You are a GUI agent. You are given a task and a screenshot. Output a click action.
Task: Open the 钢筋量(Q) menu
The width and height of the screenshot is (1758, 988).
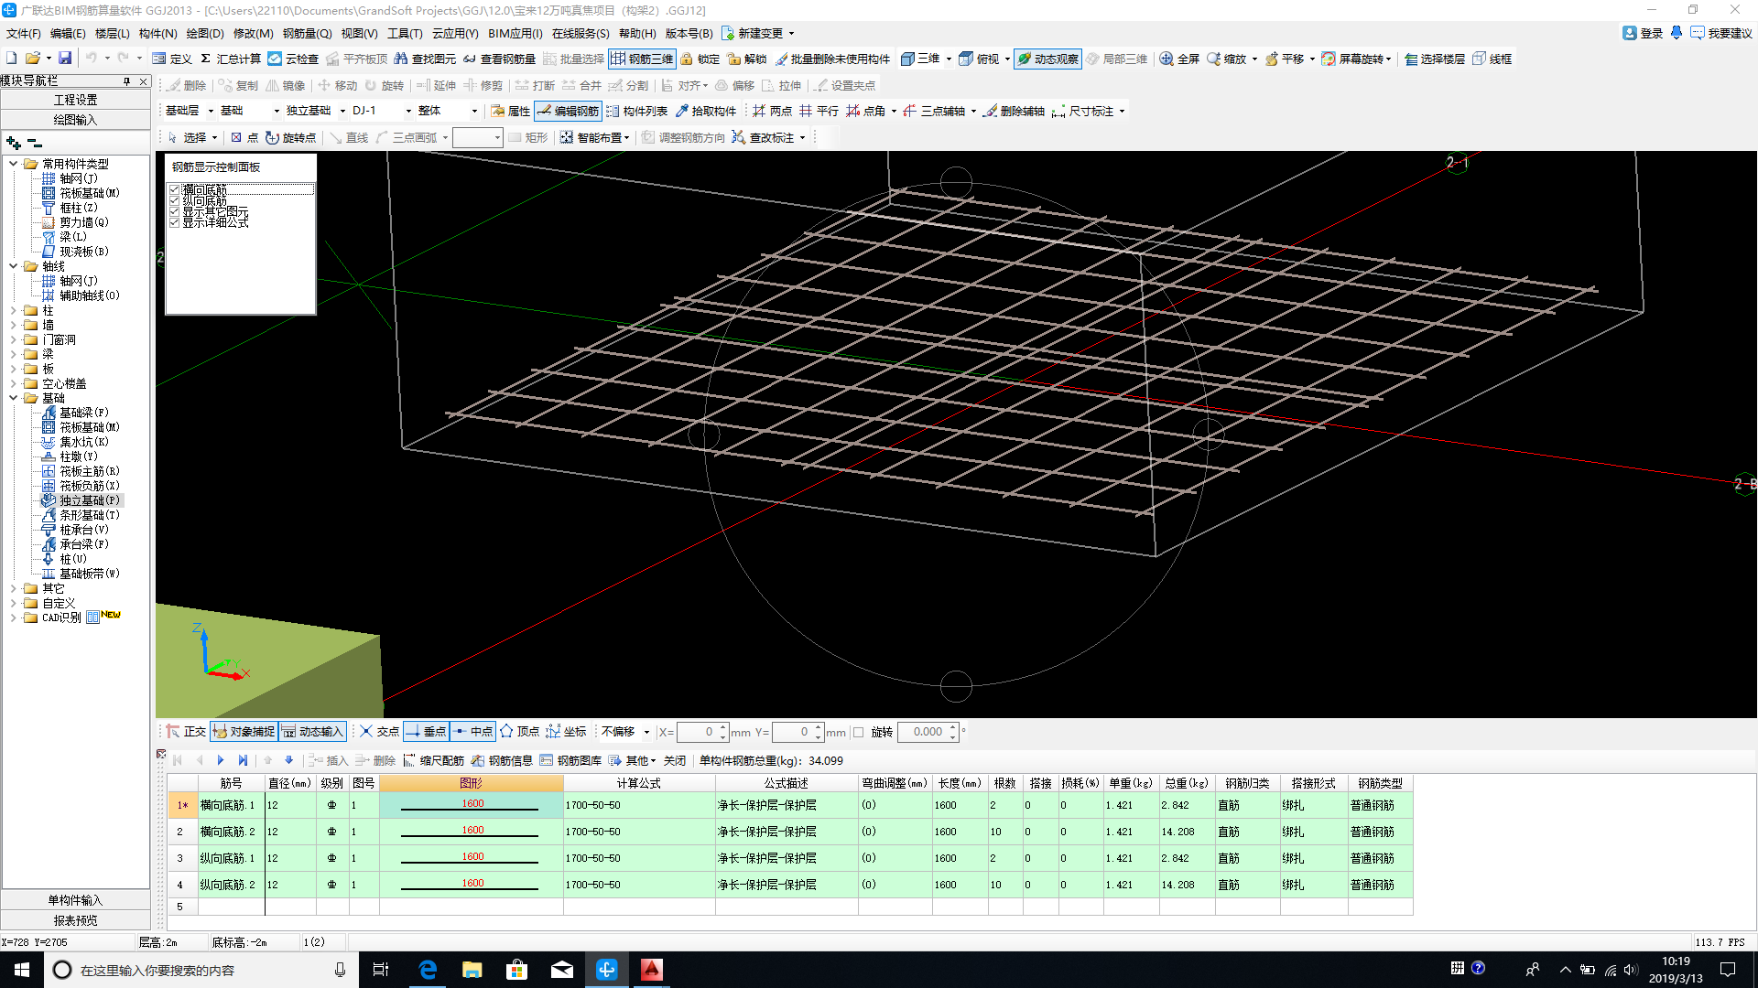point(307,33)
